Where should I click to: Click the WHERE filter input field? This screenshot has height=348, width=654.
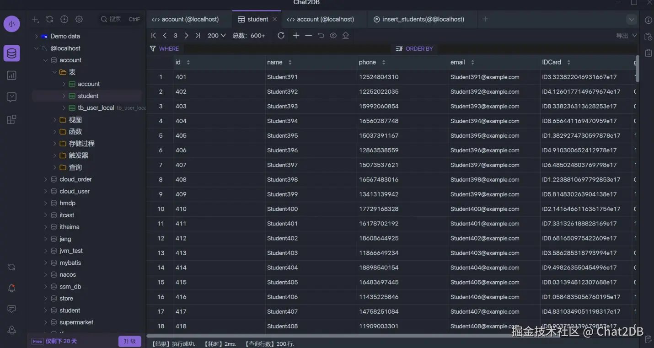(x=284, y=48)
